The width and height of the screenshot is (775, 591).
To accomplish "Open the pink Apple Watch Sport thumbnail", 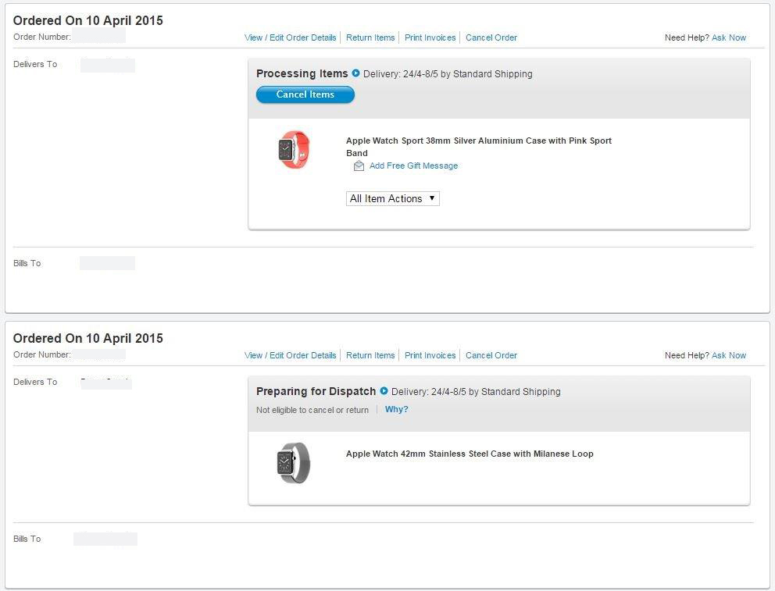I will click(x=294, y=149).
